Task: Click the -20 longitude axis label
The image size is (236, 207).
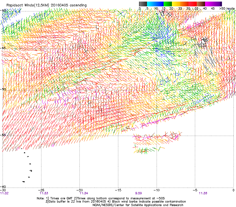Action: pos(80,190)
